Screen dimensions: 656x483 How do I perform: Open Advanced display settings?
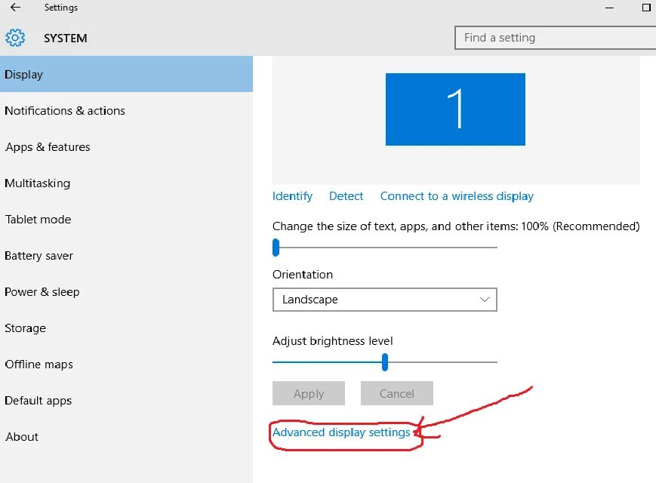point(341,432)
